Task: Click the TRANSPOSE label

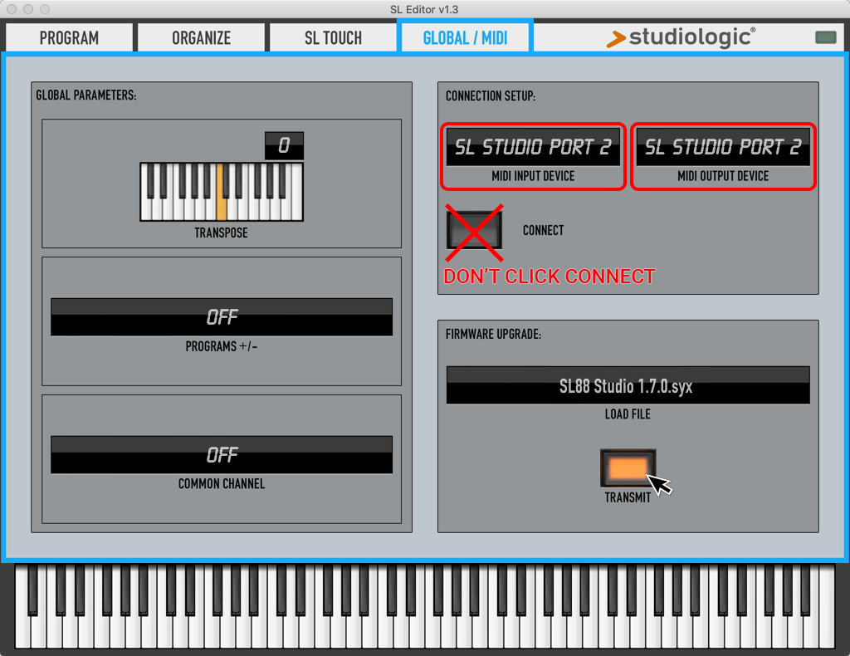Action: [221, 233]
